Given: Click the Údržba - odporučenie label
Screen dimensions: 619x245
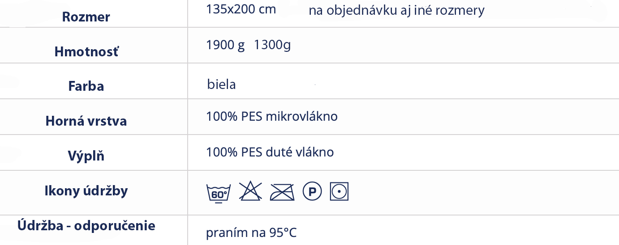Looking at the screenshot, I should pos(86,225).
